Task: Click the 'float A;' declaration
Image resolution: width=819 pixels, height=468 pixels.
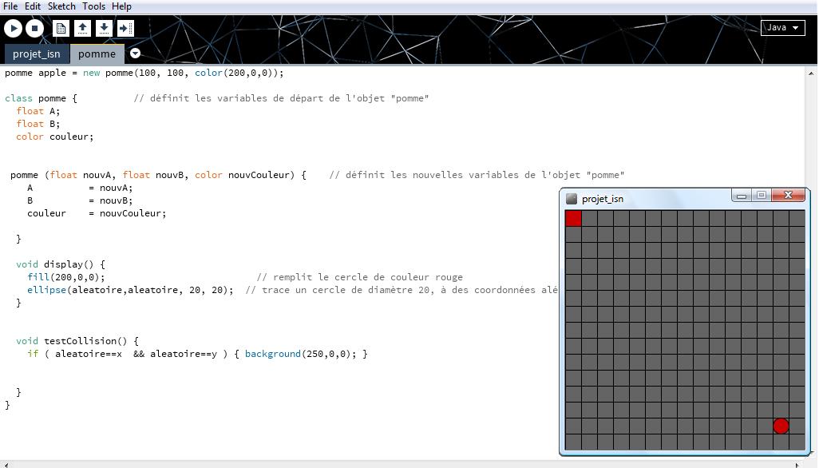Action: tap(38, 111)
